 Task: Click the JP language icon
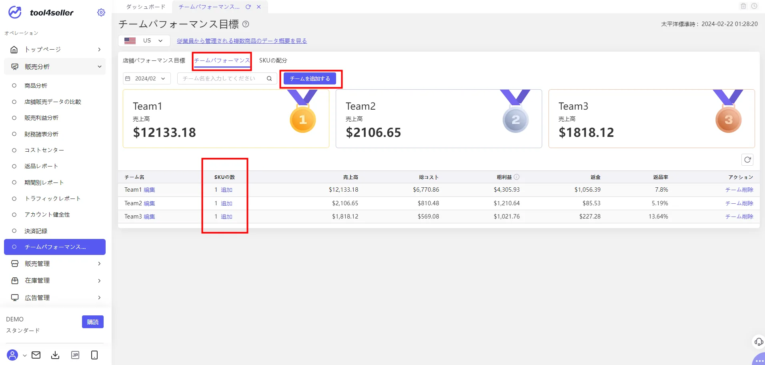tap(75, 355)
